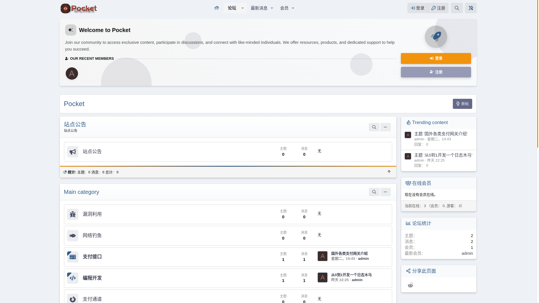Click the megaphone icon for 站点公告 forum
Screen dimensions: 539x303
[x=73, y=152]
